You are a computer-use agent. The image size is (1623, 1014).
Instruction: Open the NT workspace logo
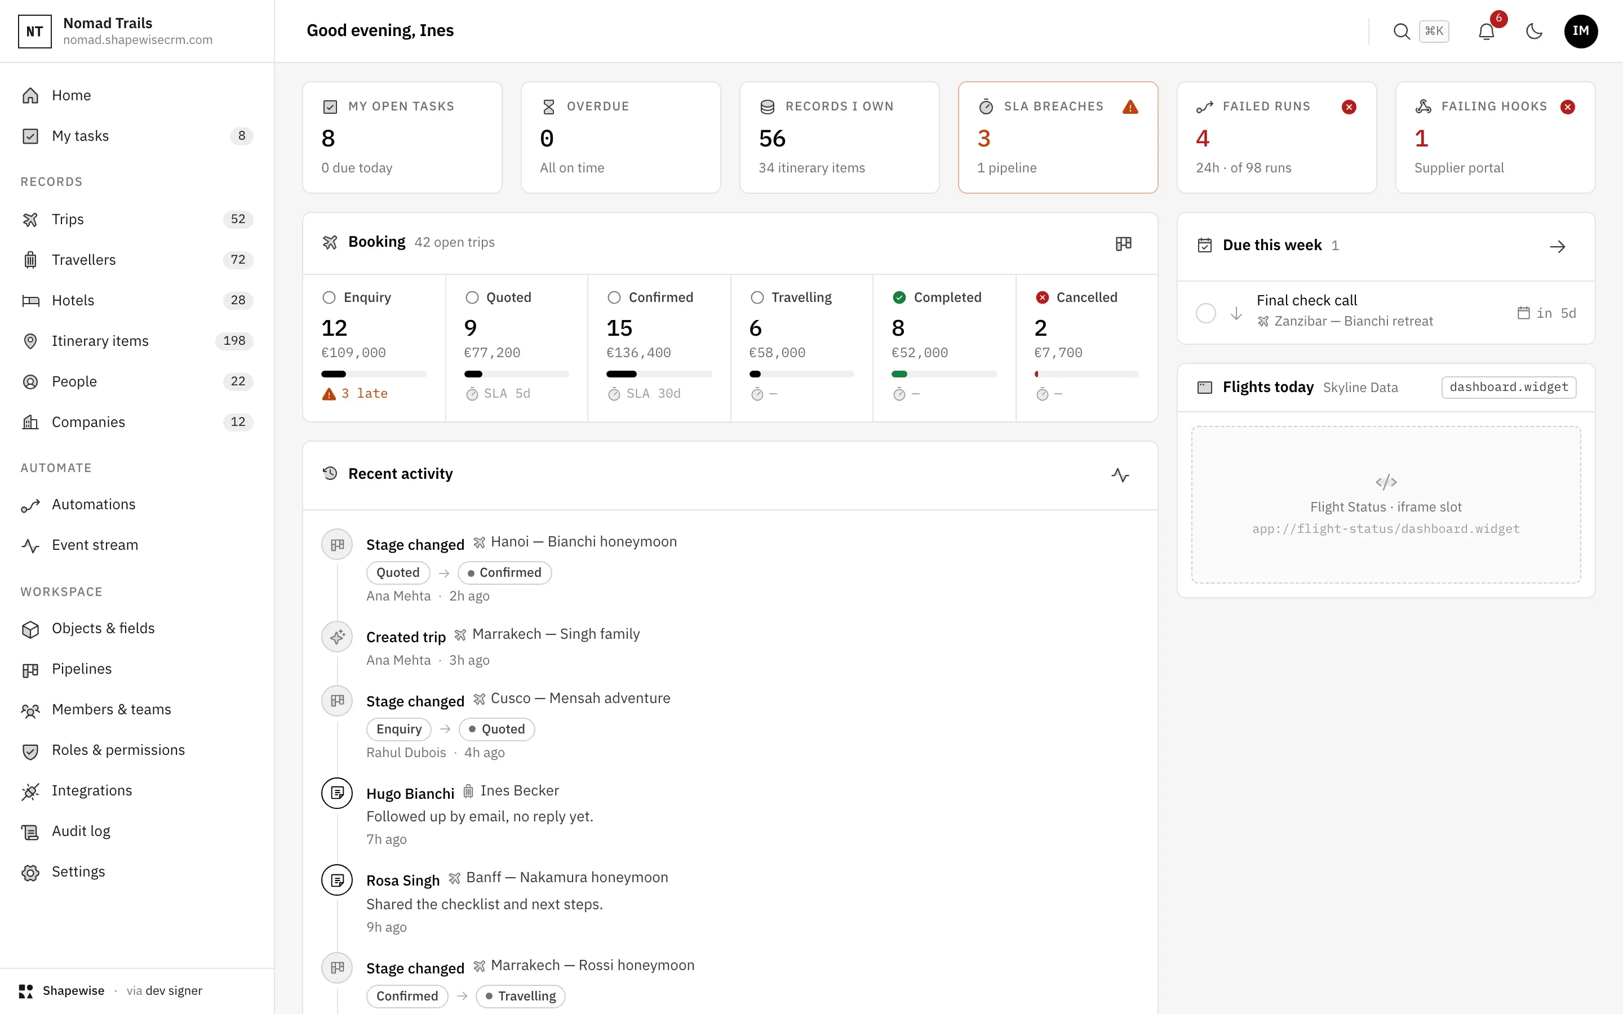35,32
